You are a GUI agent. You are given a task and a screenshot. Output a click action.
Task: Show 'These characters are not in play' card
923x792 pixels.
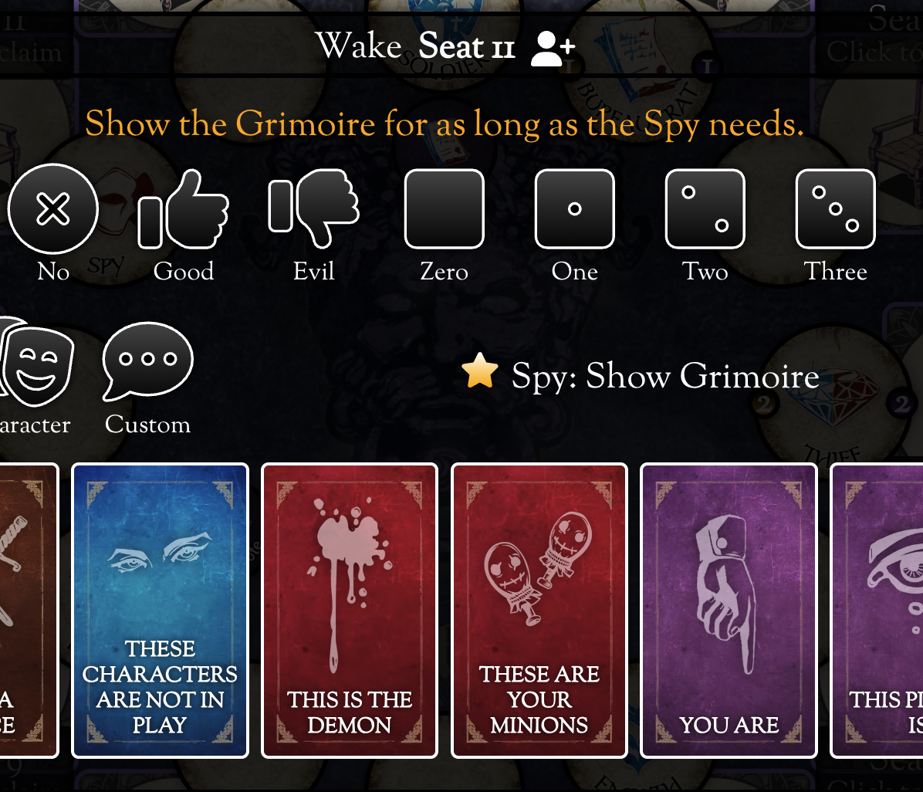(160, 611)
